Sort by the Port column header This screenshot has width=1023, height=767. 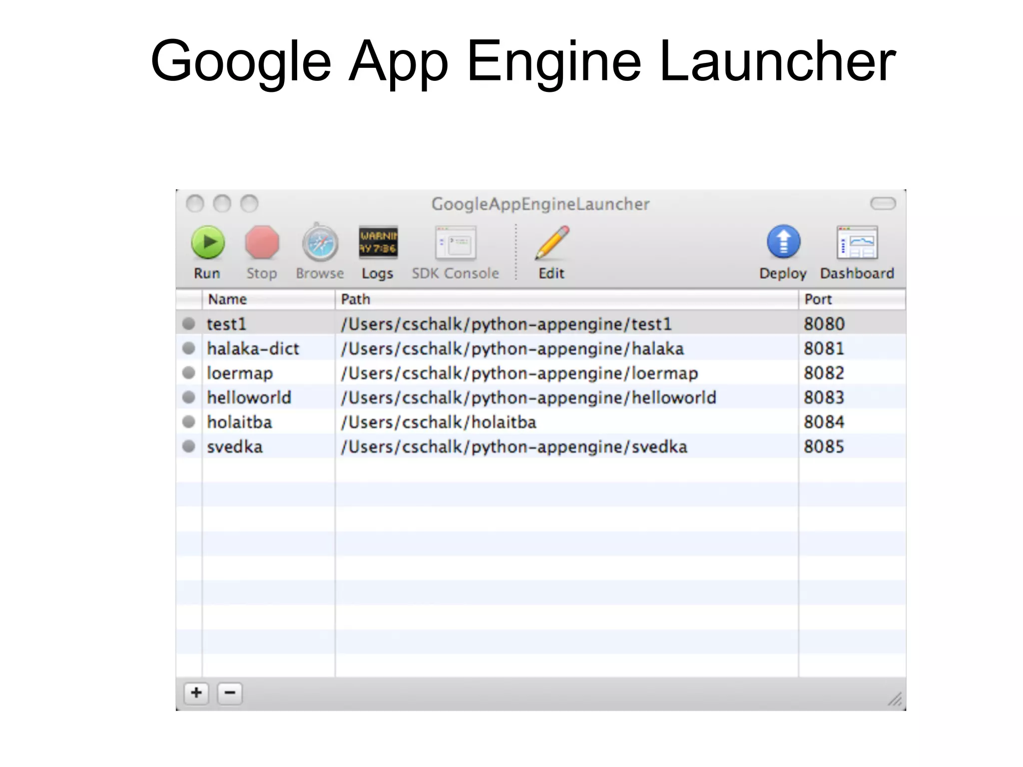pyautogui.click(x=852, y=299)
